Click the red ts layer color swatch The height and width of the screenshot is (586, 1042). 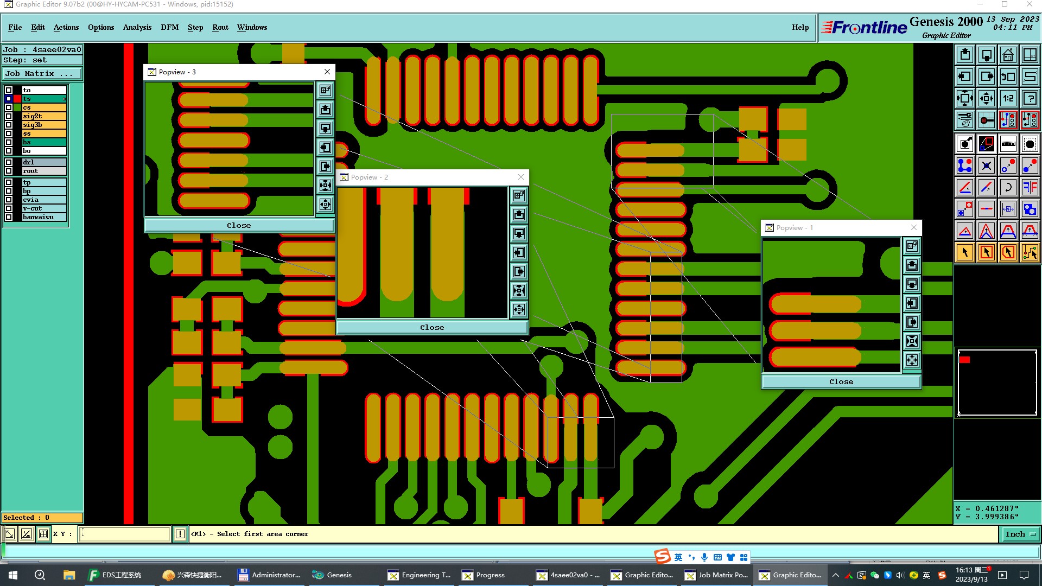point(17,99)
